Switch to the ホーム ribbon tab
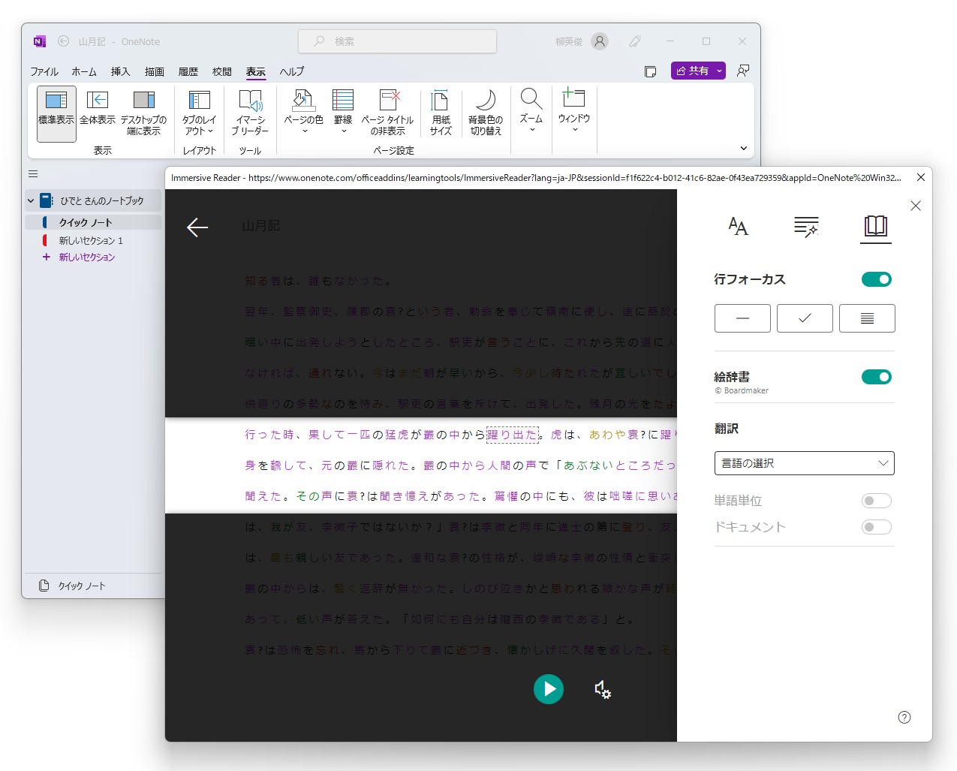 (x=84, y=71)
